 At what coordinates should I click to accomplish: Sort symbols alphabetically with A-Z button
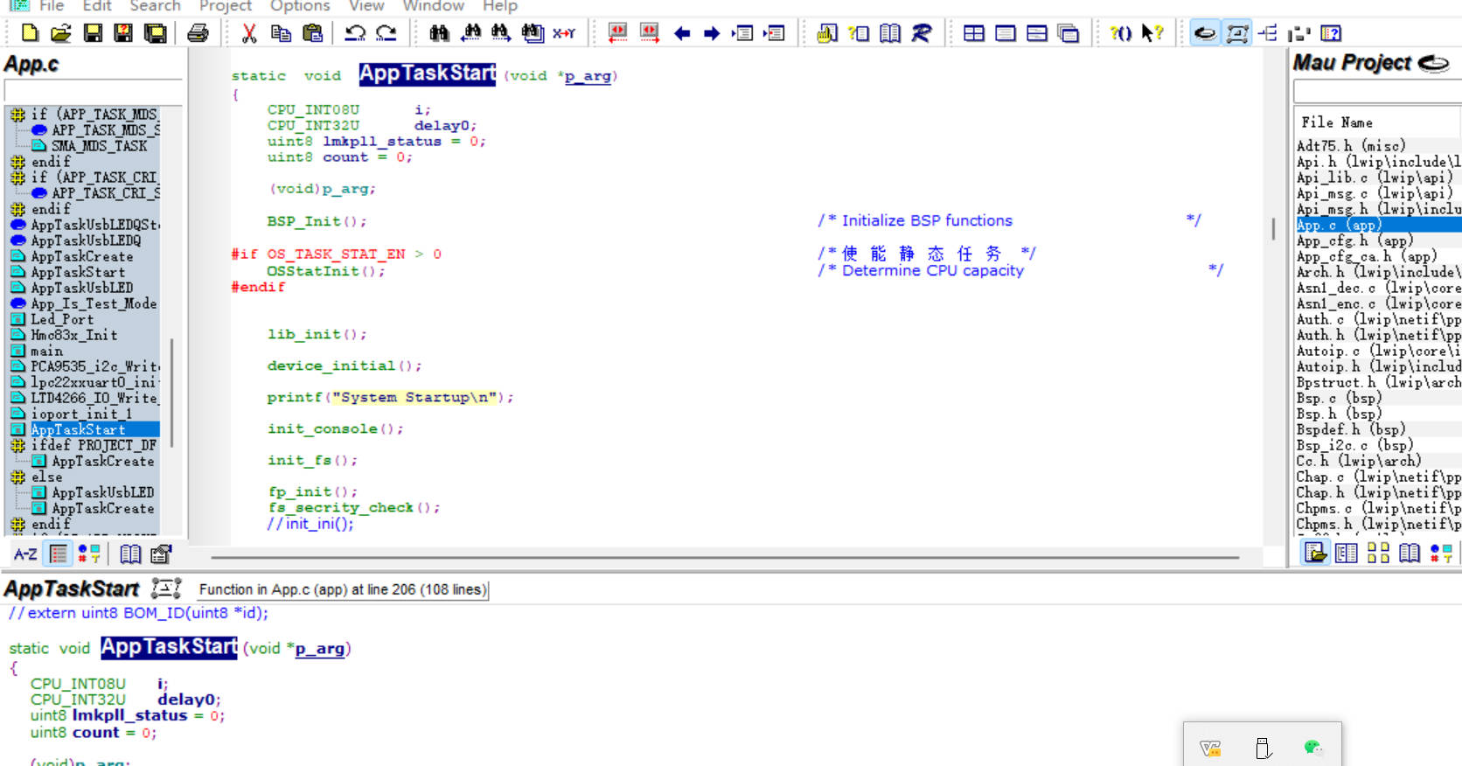25,554
